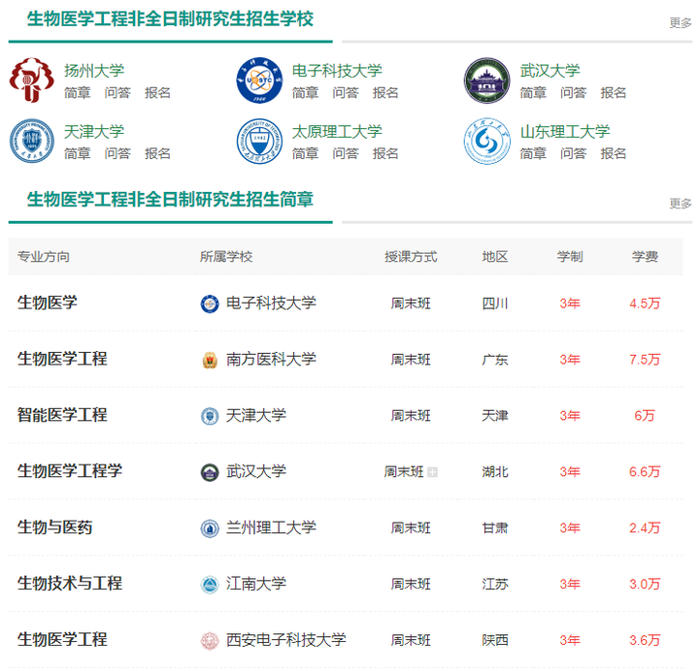Click the 南方医科大学 emblem in table
The height and width of the screenshot is (671, 699).
[x=210, y=360]
